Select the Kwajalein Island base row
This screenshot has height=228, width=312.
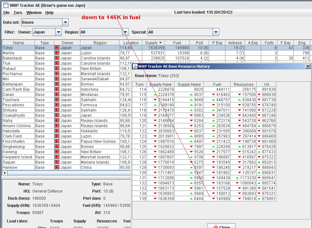coord(66,157)
